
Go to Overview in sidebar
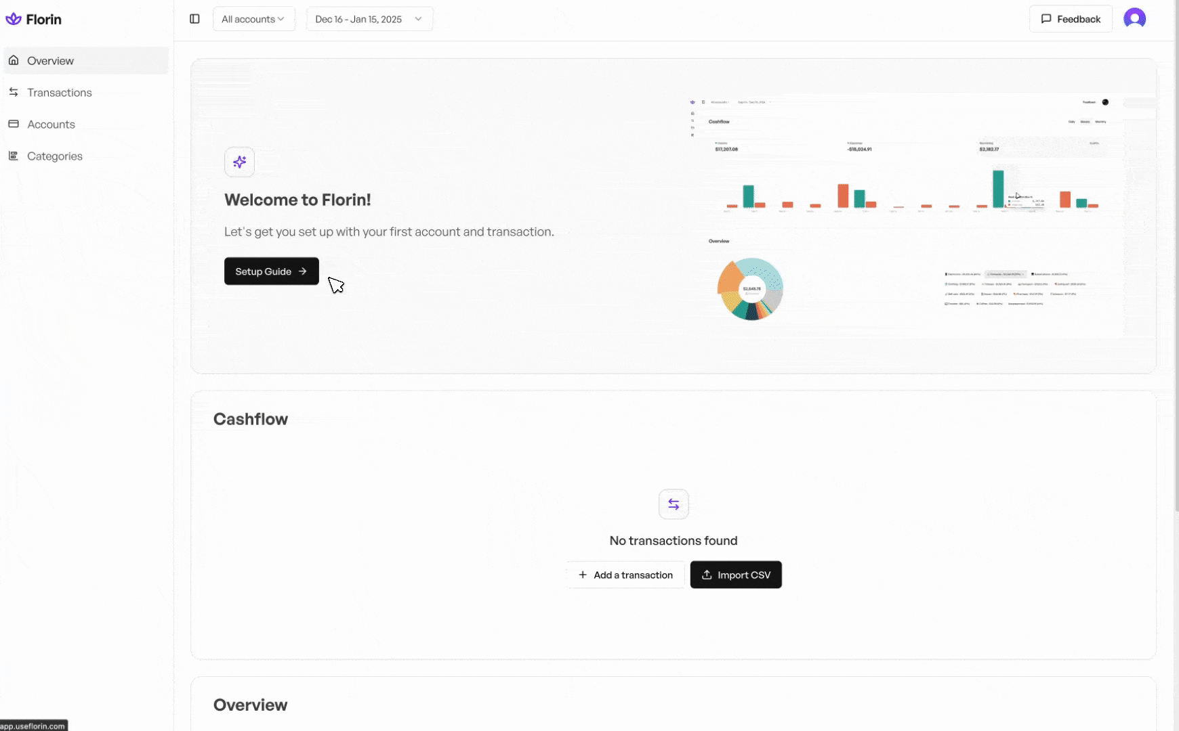pyautogui.click(x=86, y=61)
